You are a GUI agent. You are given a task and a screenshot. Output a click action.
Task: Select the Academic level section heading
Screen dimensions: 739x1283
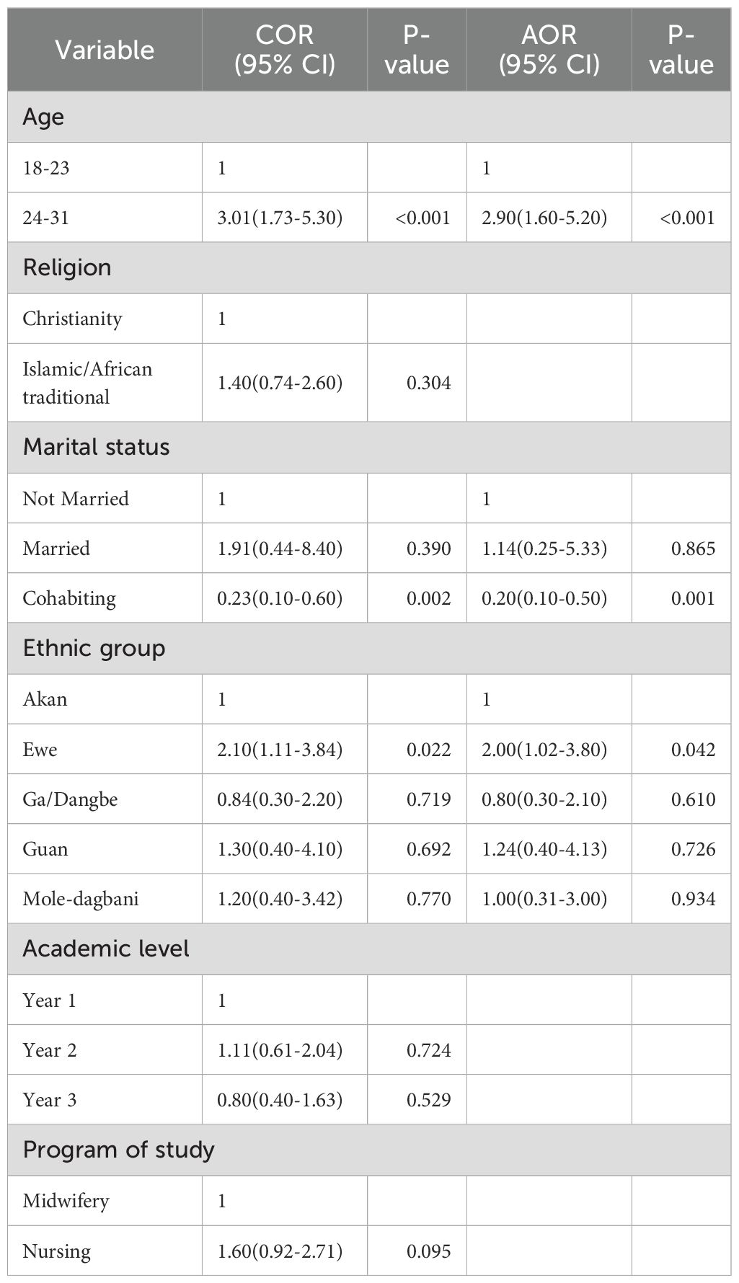[106, 949]
